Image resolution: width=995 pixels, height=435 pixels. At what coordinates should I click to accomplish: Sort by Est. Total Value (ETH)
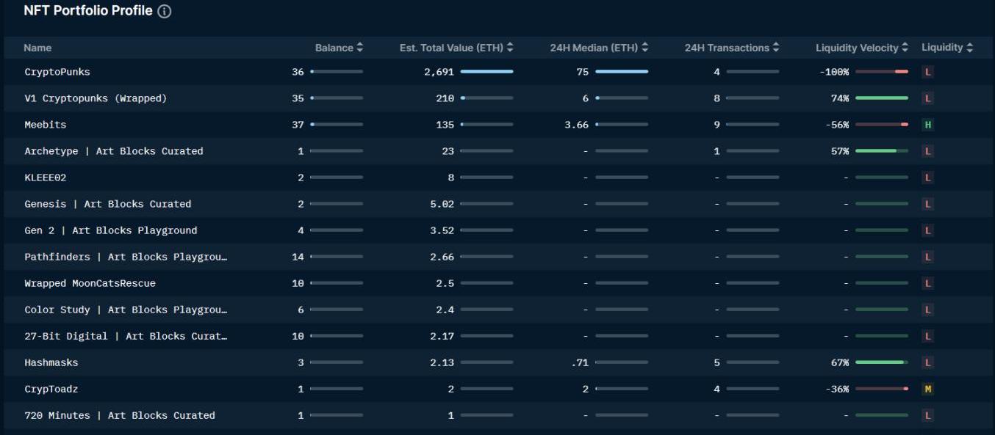pyautogui.click(x=456, y=48)
